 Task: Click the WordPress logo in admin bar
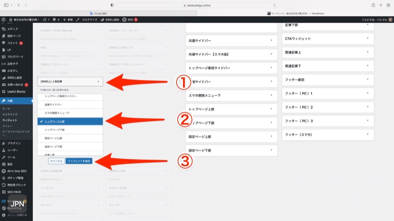click(3, 20)
